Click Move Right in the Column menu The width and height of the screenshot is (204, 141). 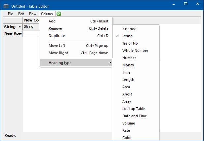[x=58, y=53]
